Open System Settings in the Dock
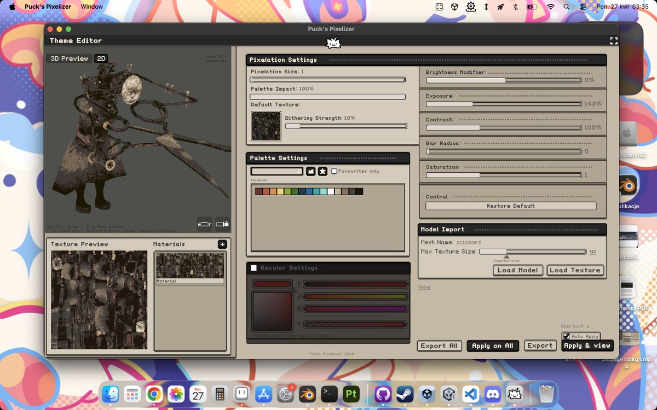The width and height of the screenshot is (657, 410). 285,394
